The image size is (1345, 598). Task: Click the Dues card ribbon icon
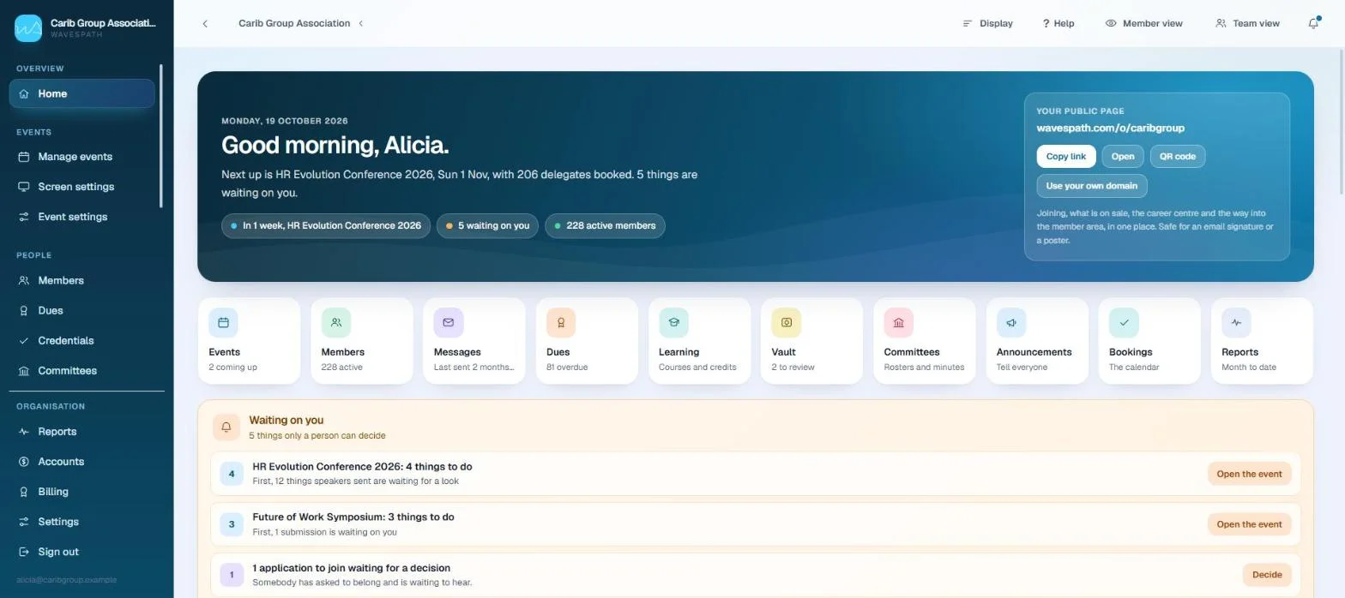coord(561,323)
